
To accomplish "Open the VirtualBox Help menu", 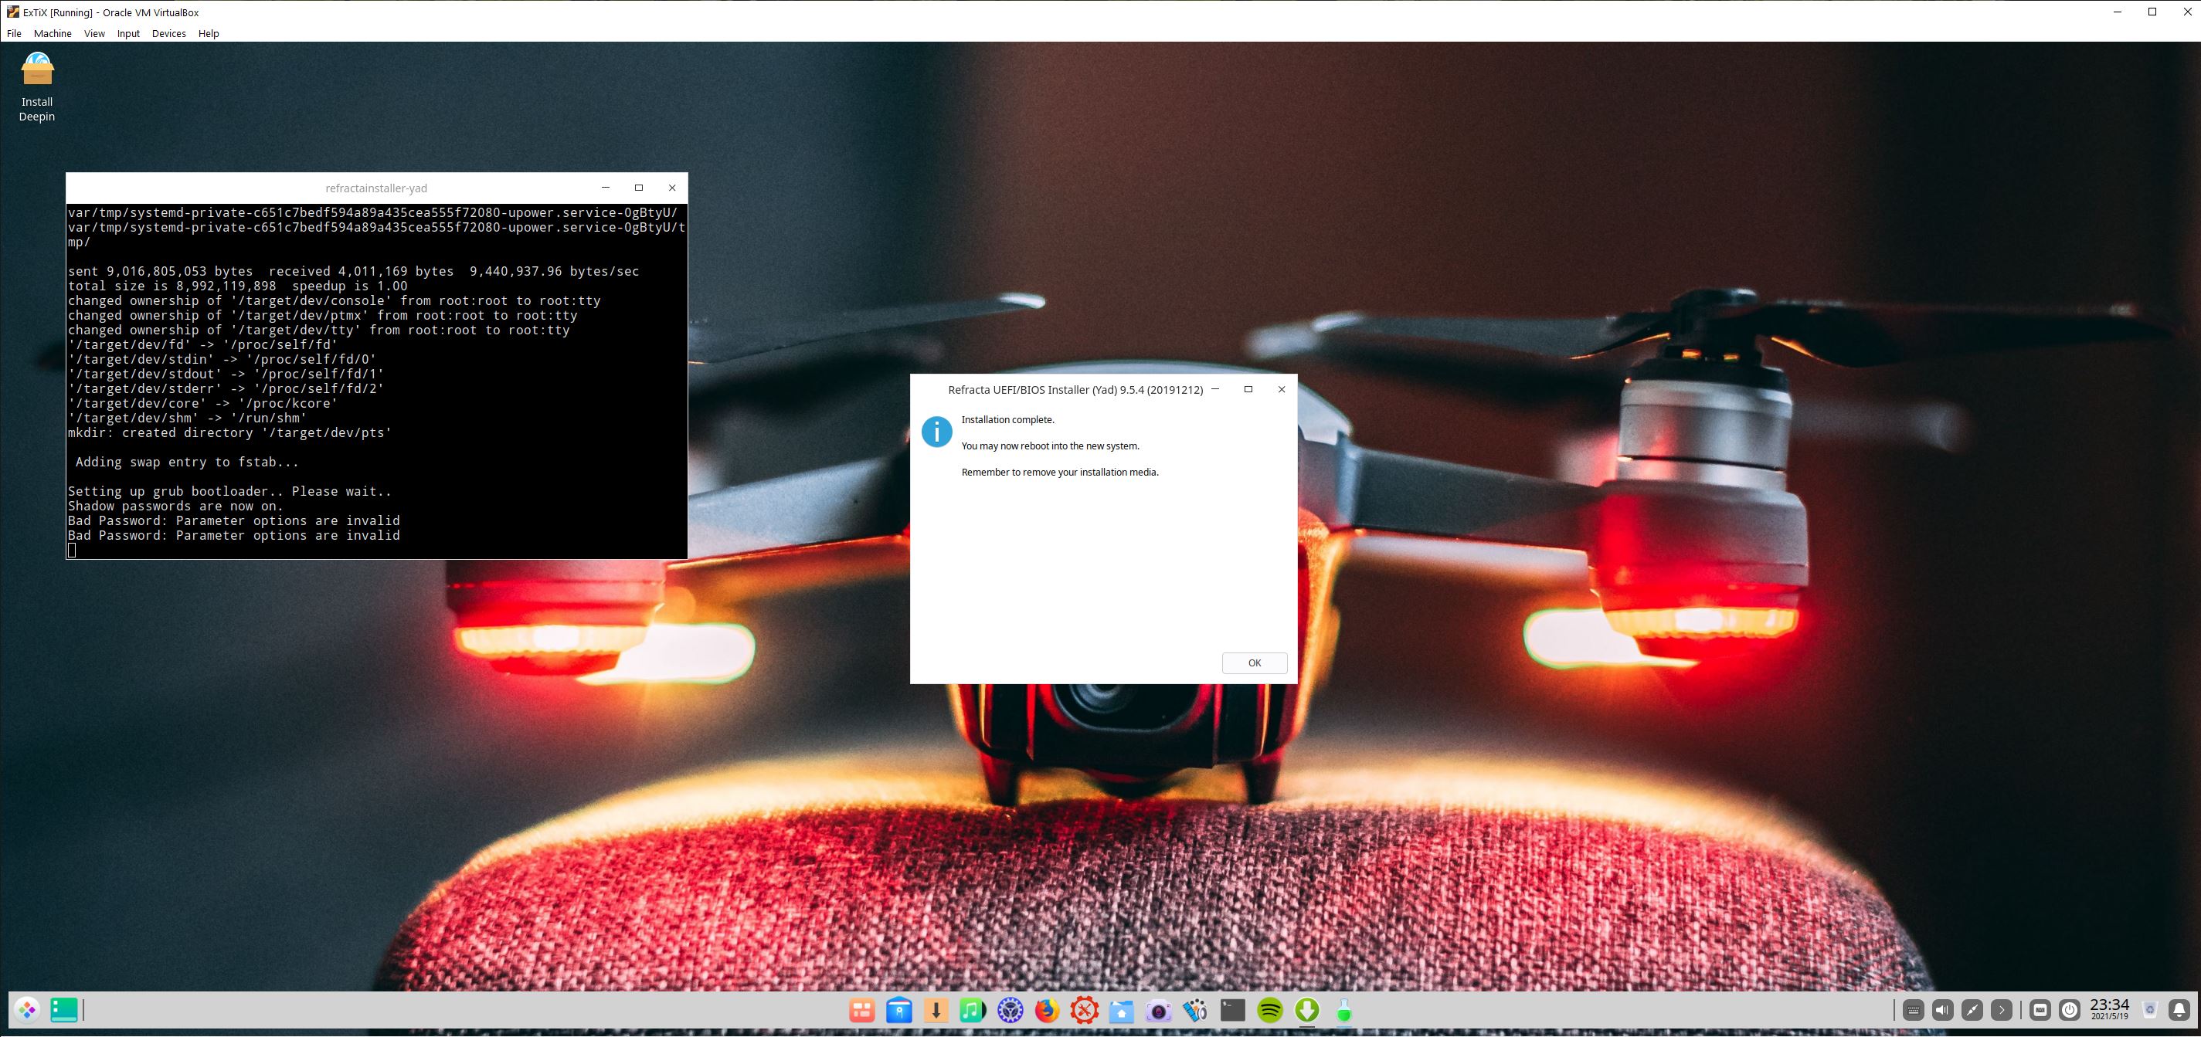I will coord(209,33).
